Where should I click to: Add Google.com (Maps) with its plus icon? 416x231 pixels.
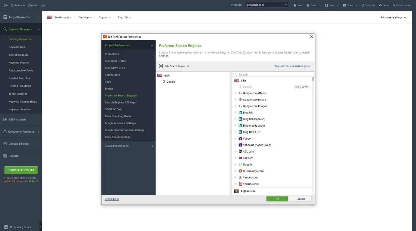pos(235,93)
